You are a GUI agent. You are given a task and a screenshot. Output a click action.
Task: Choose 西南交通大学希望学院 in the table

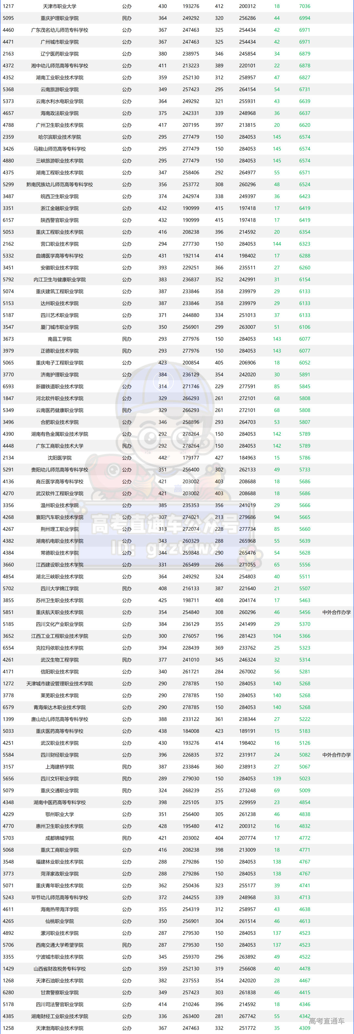coord(59,945)
